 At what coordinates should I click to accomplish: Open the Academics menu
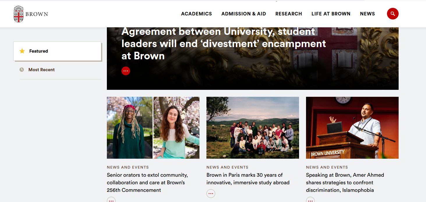point(197,14)
